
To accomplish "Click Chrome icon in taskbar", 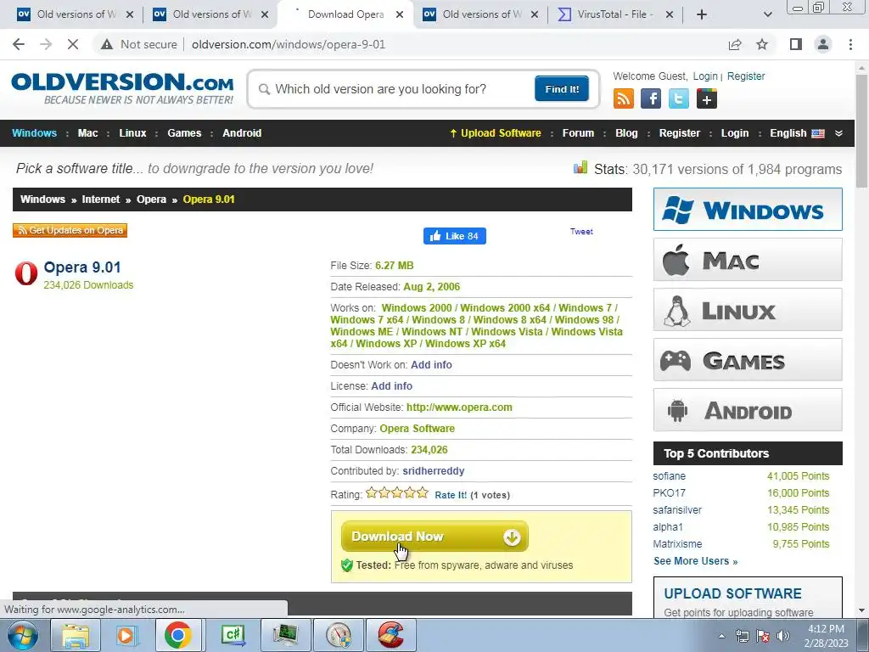I will click(177, 635).
